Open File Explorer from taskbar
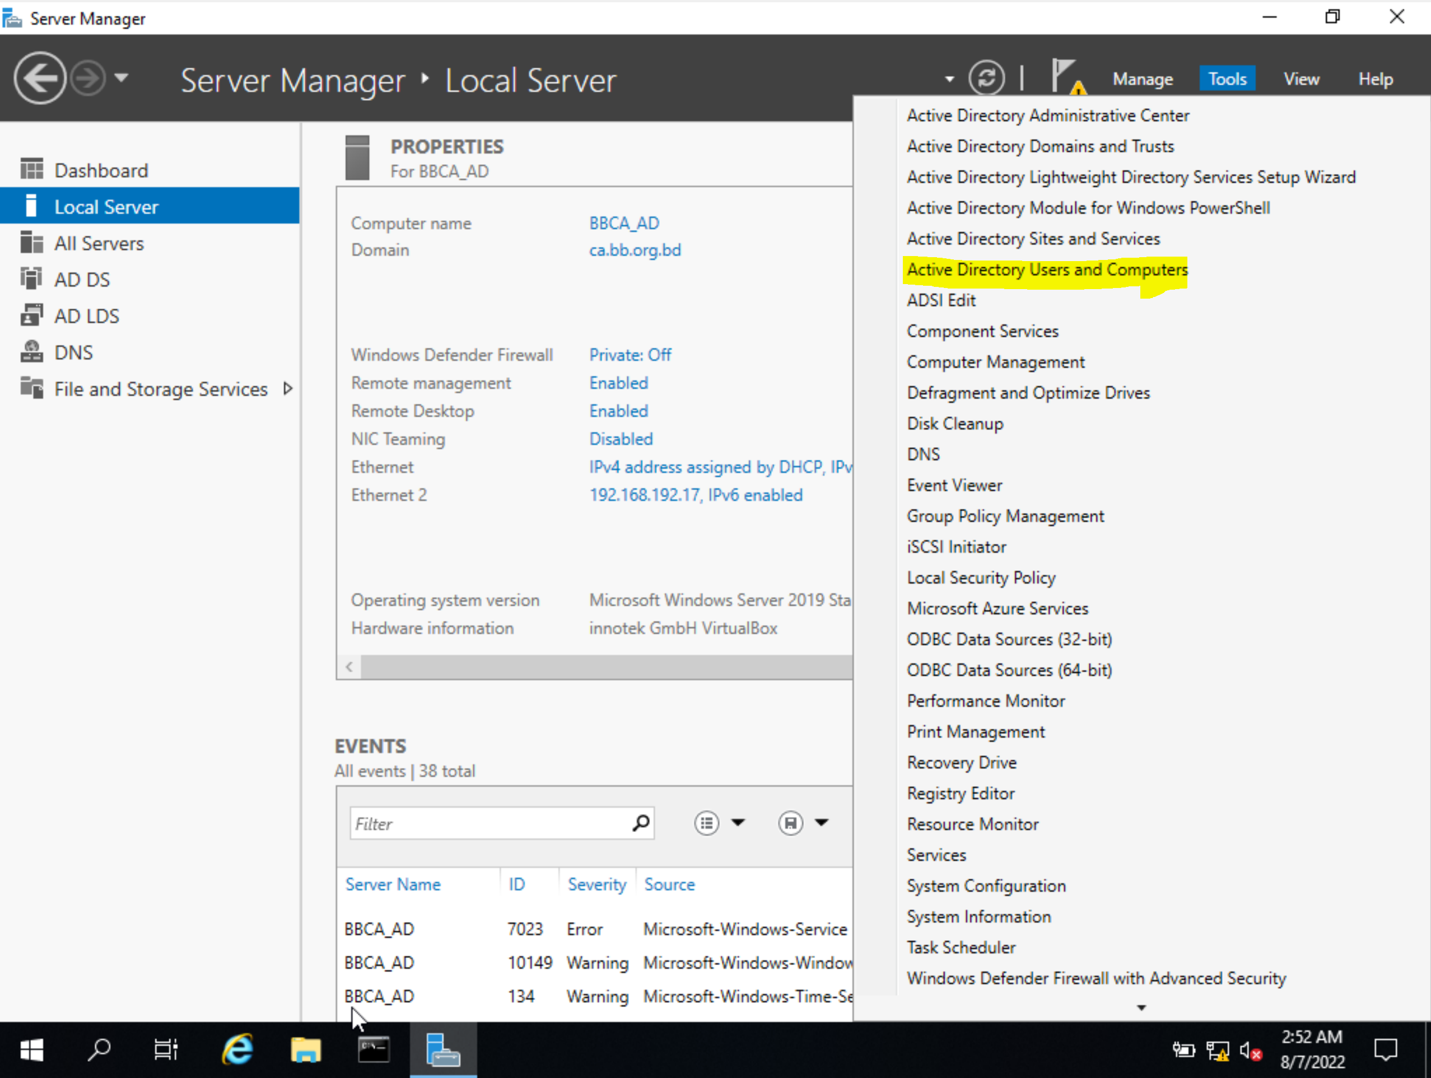 305,1049
